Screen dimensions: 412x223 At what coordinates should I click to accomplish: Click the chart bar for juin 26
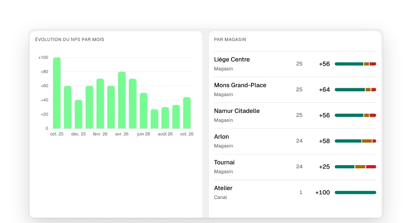pyautogui.click(x=144, y=111)
